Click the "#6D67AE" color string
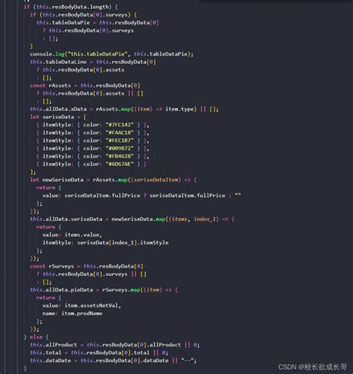 point(120,164)
